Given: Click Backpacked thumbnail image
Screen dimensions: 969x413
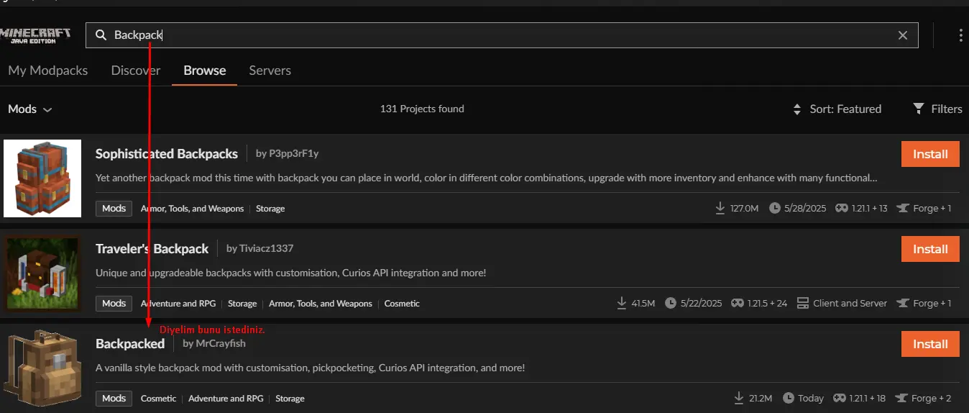Looking at the screenshot, I should 42,368.
